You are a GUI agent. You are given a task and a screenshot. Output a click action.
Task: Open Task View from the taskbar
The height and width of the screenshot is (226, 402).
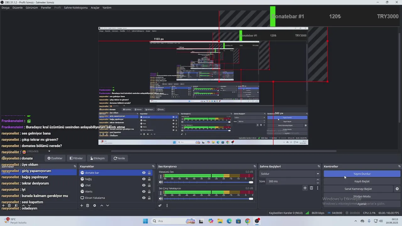(201, 221)
